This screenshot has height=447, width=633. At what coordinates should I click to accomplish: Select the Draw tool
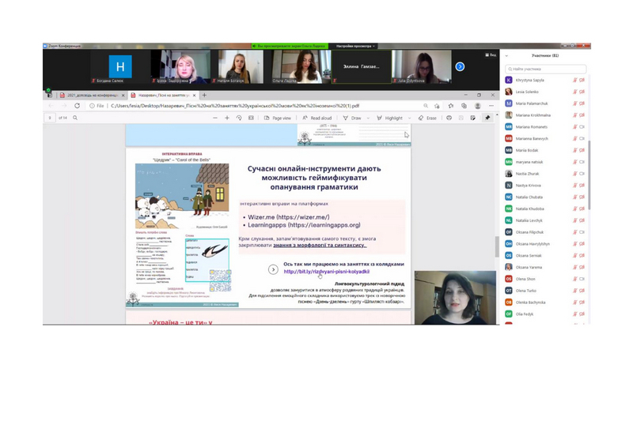[352, 118]
